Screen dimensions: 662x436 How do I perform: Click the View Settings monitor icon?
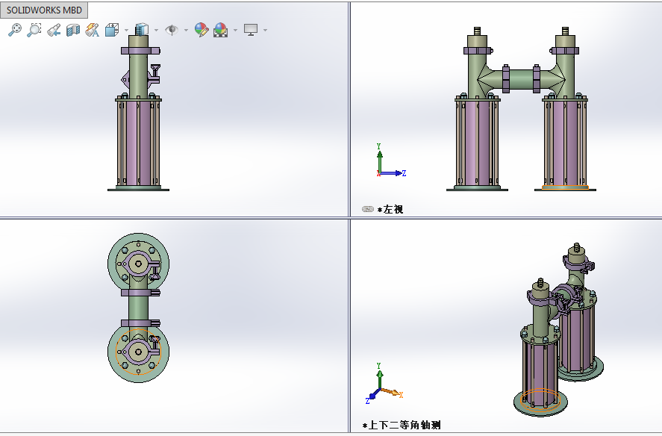point(251,30)
